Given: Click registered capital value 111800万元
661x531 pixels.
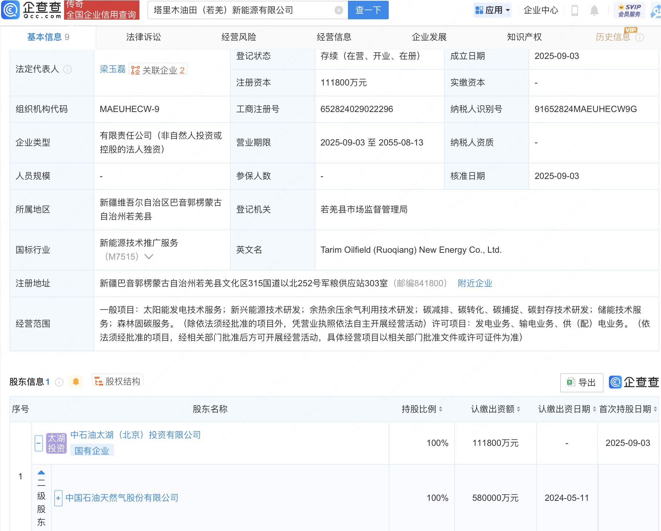Looking at the screenshot, I should (x=344, y=83).
